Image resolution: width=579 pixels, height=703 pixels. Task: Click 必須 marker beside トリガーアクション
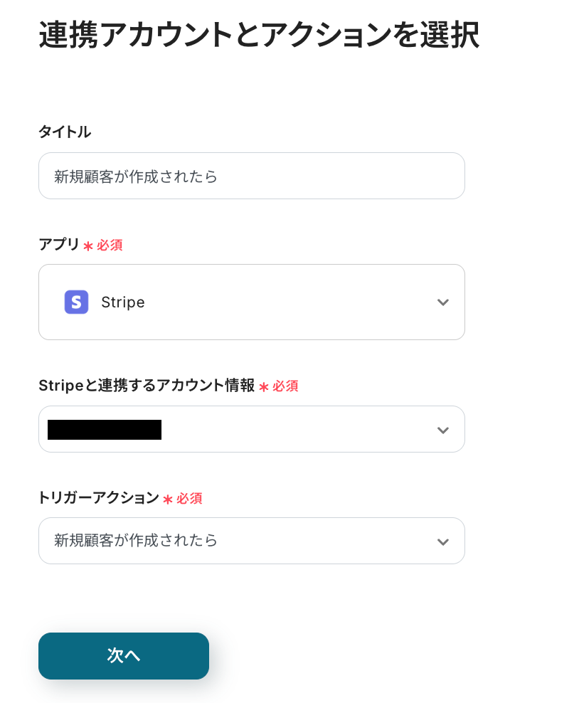189,499
